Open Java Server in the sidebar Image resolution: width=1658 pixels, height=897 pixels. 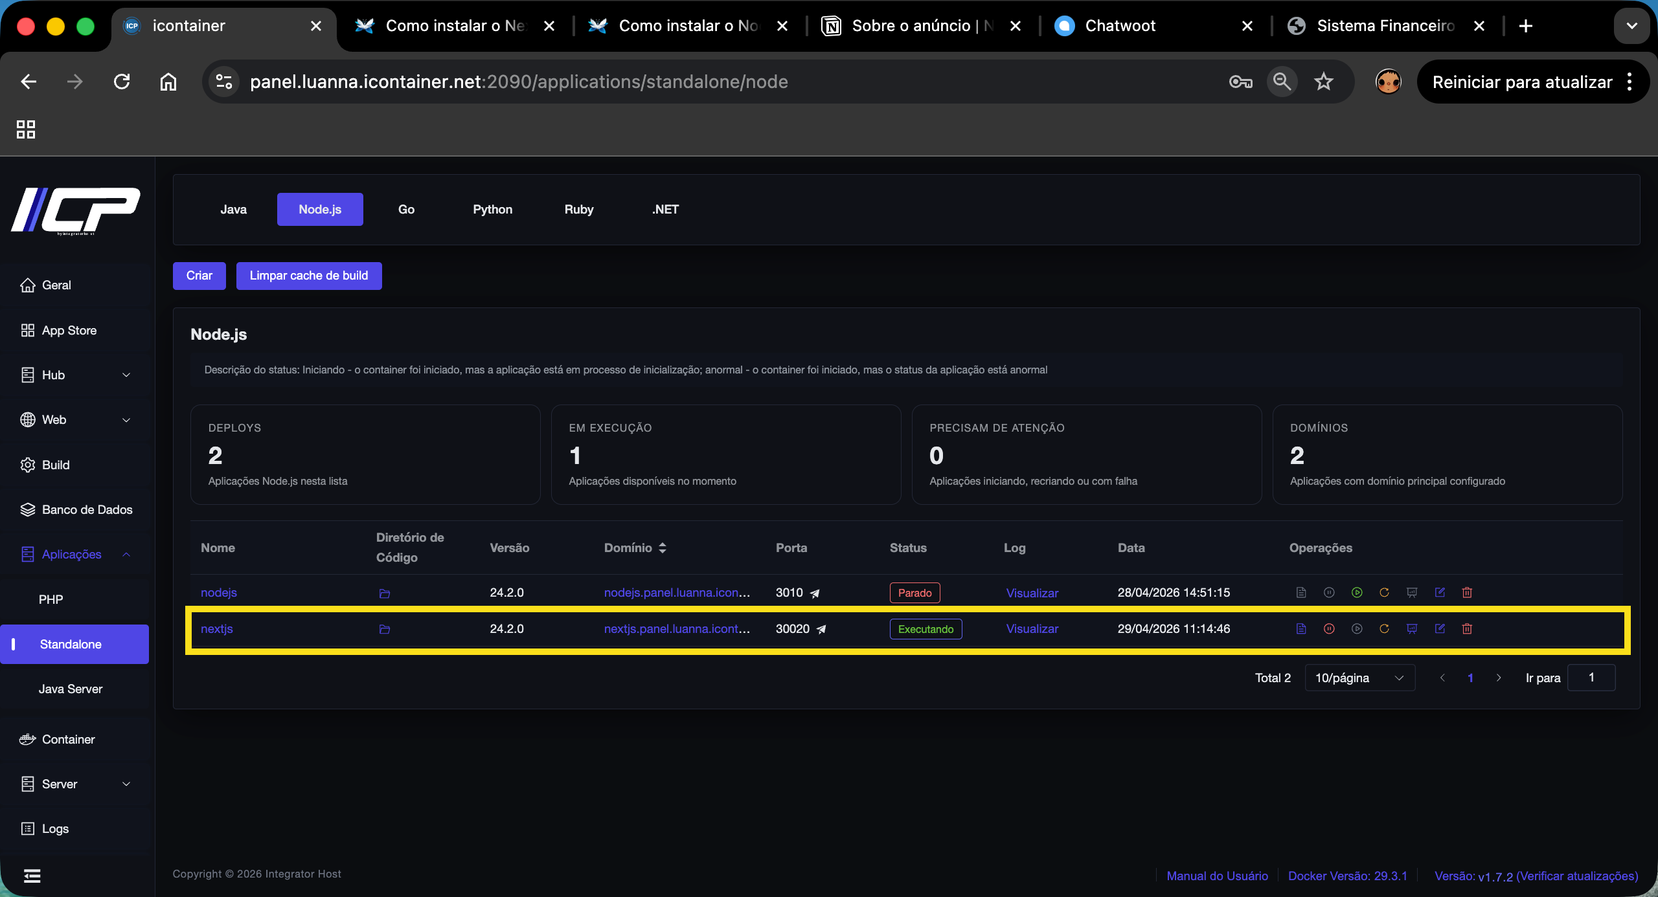(x=74, y=689)
